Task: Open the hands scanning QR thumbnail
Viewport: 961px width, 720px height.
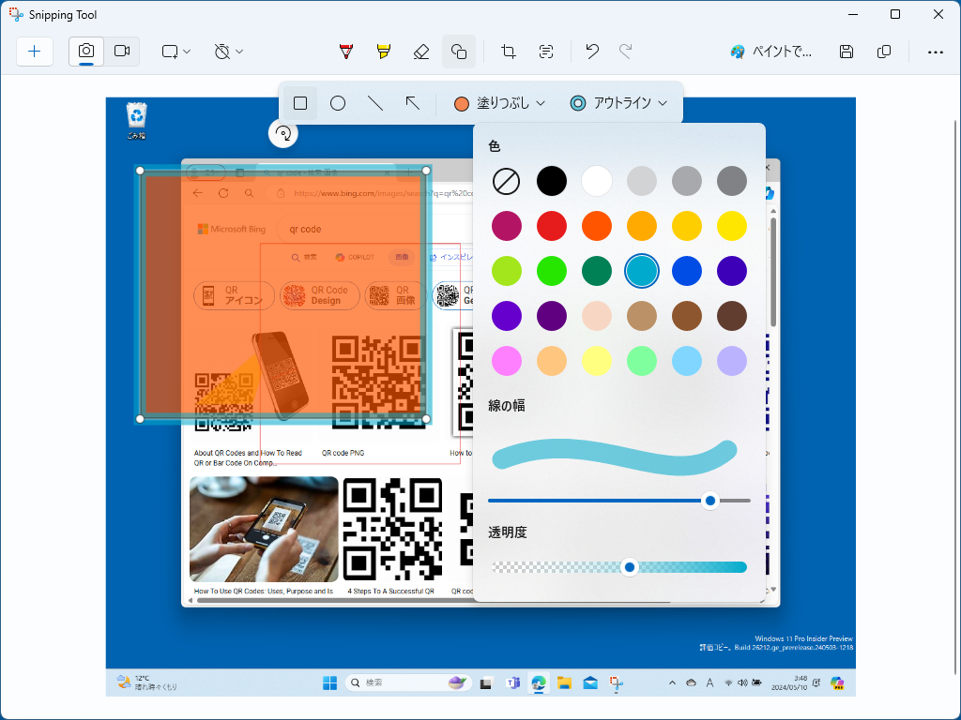Action: [264, 529]
